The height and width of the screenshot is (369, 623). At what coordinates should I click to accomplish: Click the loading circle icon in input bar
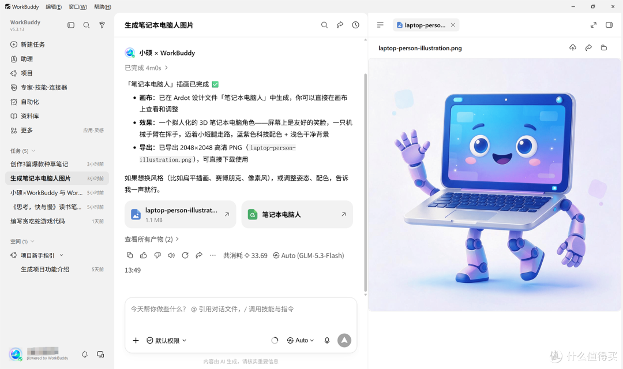click(x=275, y=340)
